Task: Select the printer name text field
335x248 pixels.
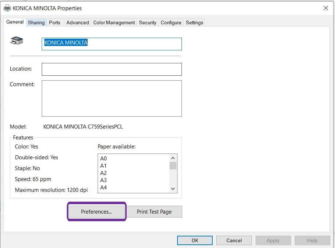Action: tap(111, 43)
